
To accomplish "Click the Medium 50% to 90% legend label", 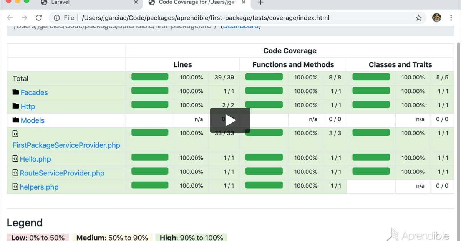I will coord(112,238).
